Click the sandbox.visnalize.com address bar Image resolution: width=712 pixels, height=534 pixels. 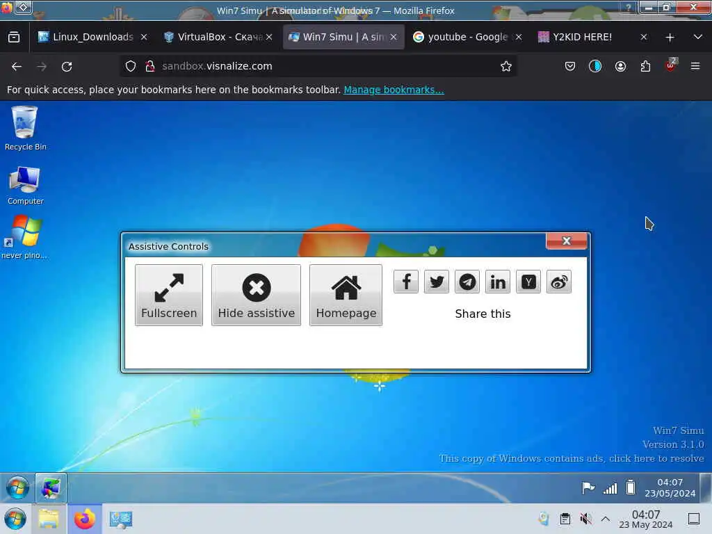318,66
